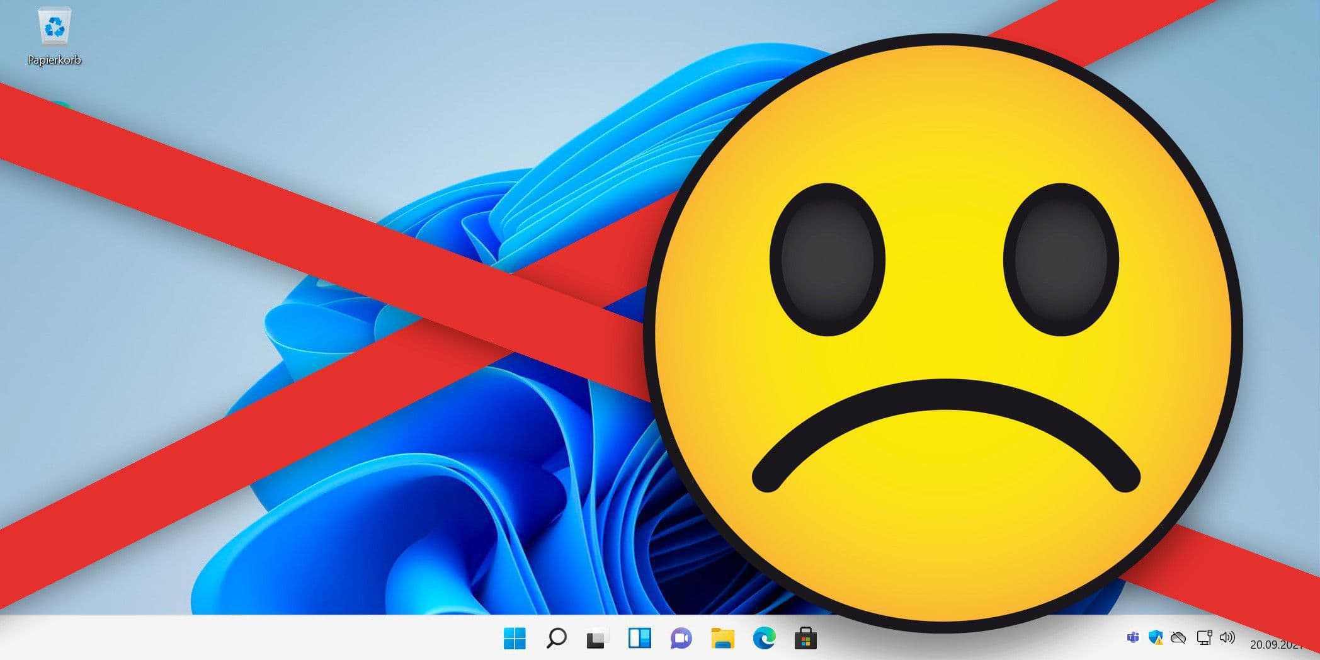Open the Microsoft Store

coord(805,639)
